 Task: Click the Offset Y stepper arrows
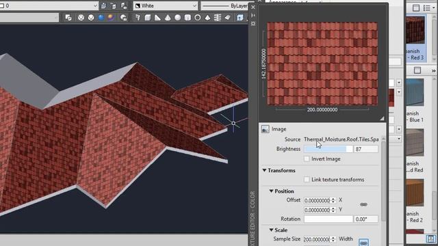[333, 210]
